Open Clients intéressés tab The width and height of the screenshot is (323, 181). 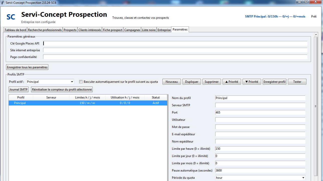click(x=90, y=30)
